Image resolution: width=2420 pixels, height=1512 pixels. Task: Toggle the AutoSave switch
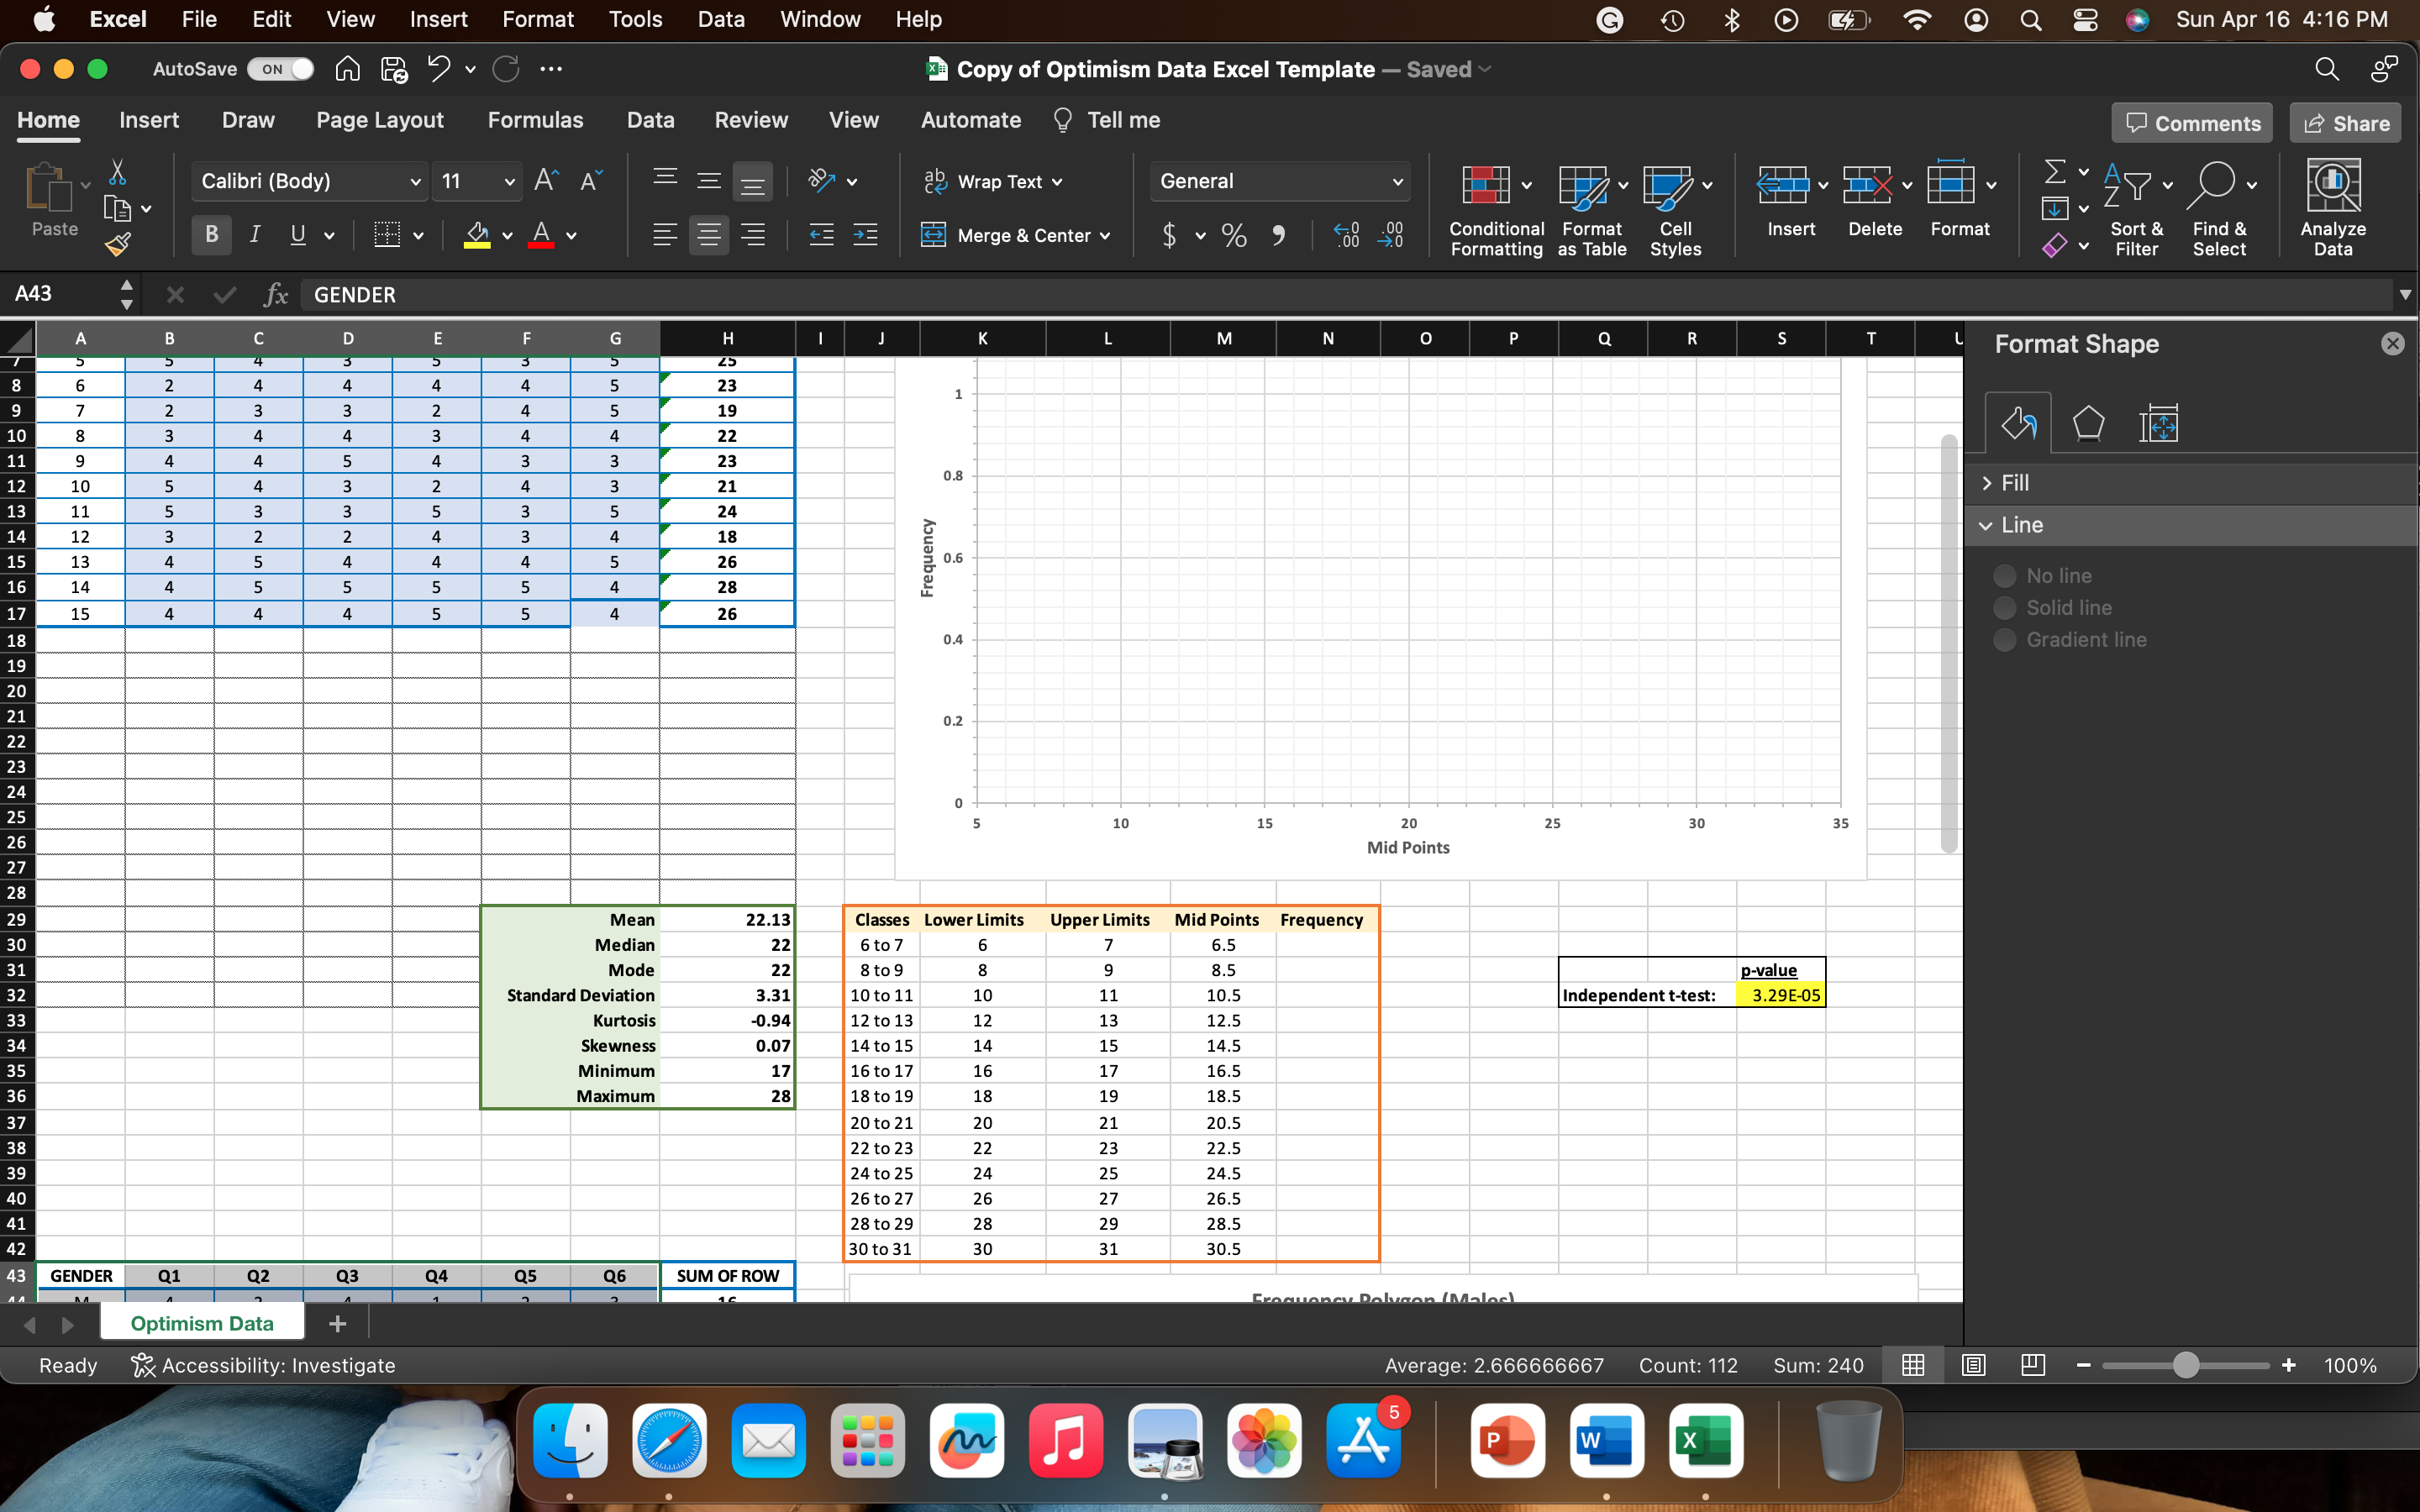281,69
